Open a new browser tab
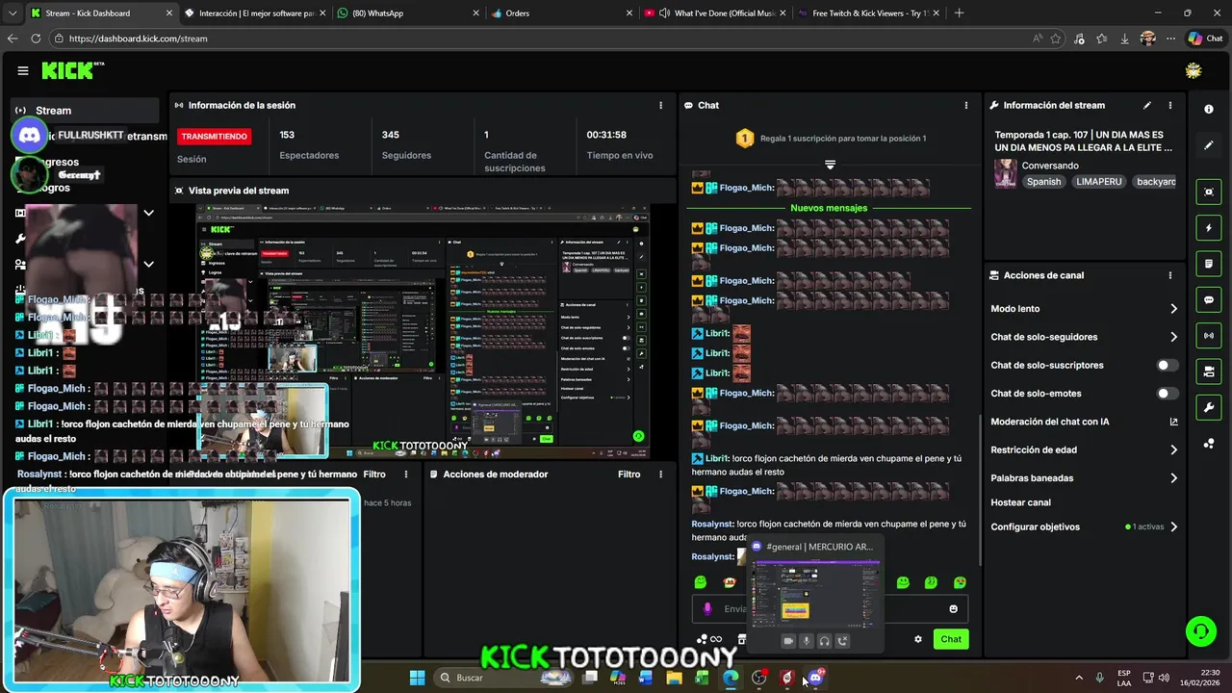This screenshot has width=1232, height=693. (x=959, y=13)
